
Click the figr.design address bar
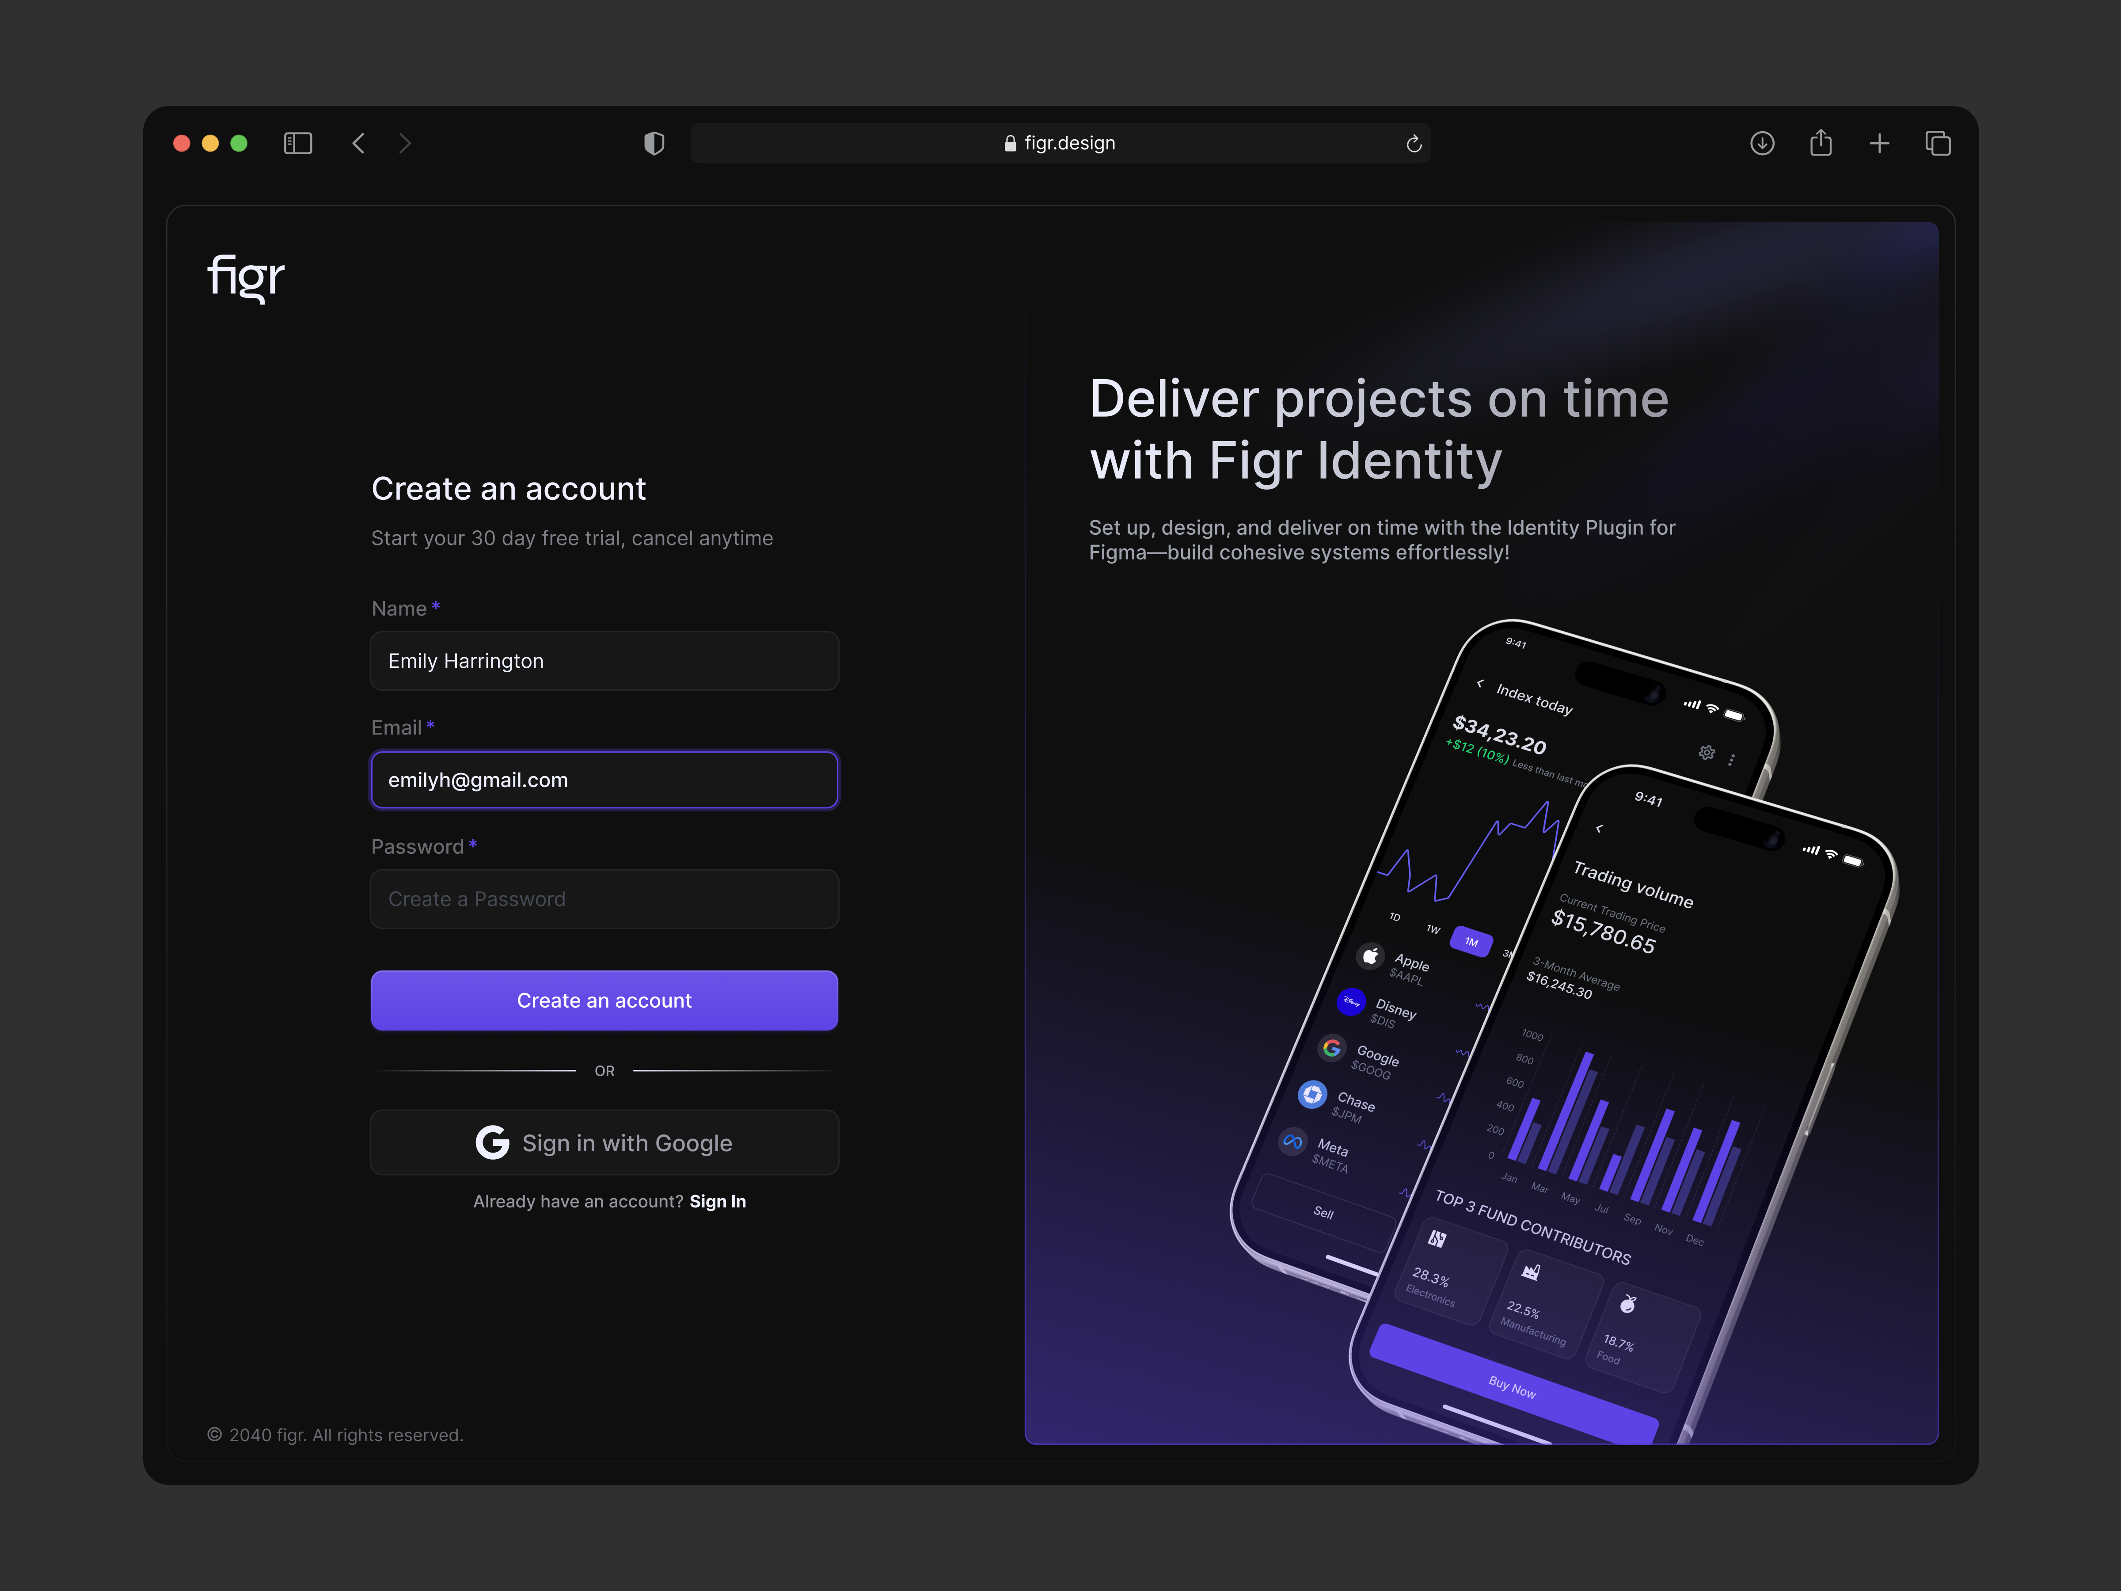point(1060,143)
